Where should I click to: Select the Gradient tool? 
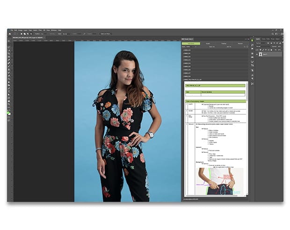9,79
